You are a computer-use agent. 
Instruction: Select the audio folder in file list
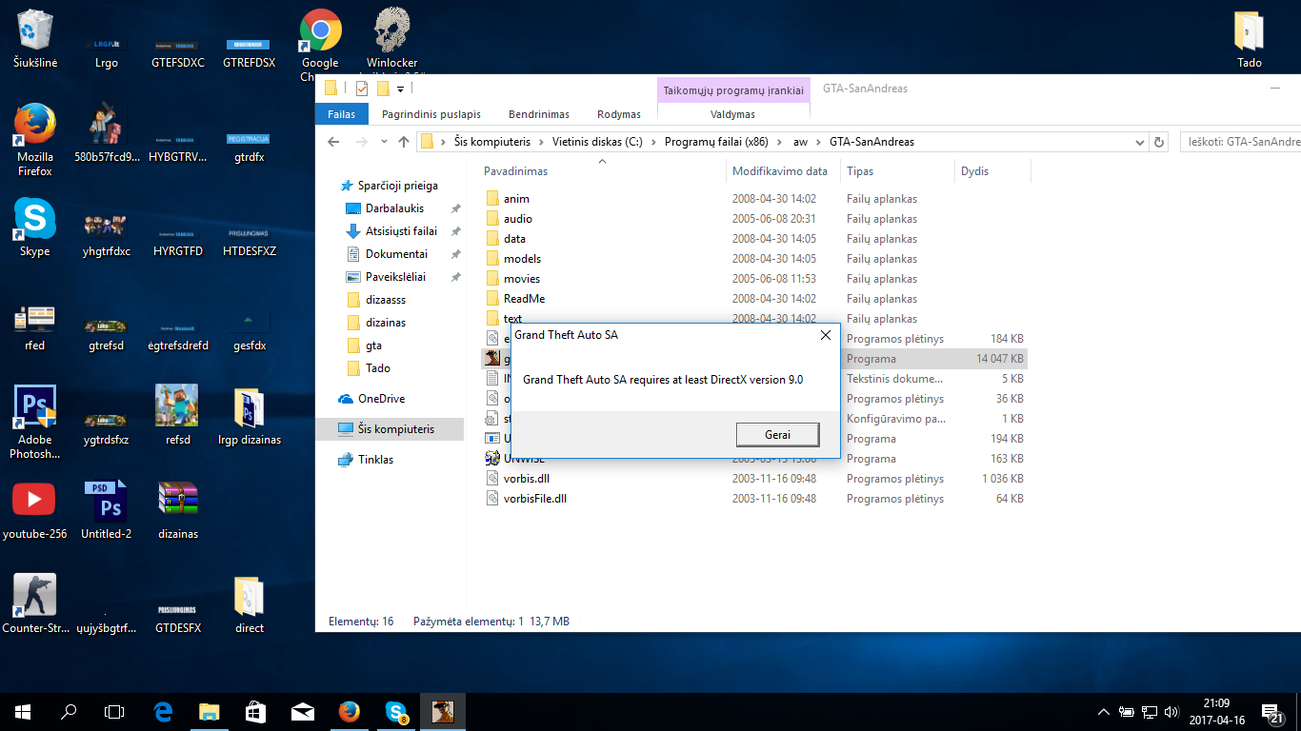pyautogui.click(x=518, y=219)
